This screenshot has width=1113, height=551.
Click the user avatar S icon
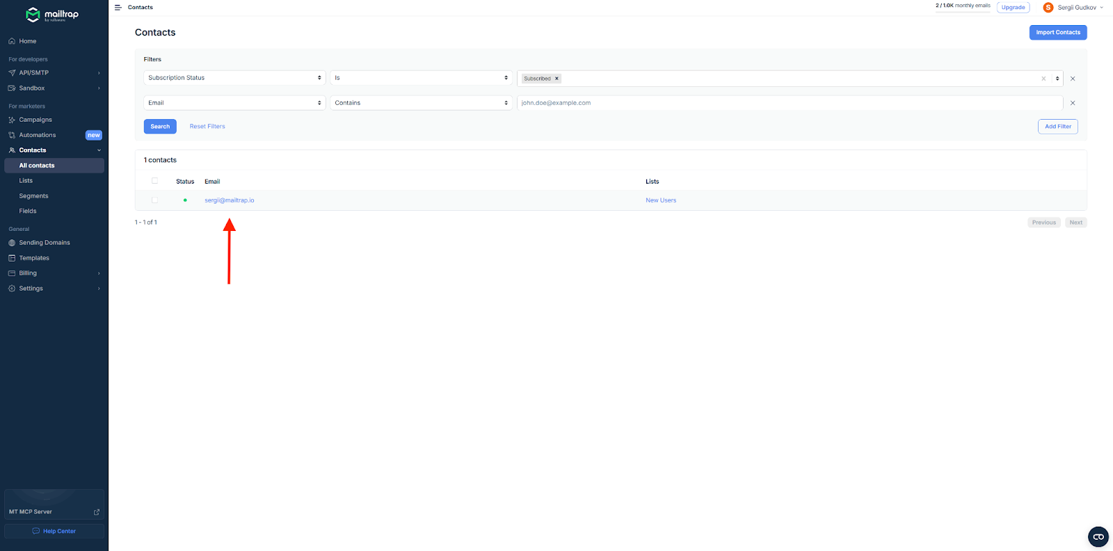(x=1048, y=8)
